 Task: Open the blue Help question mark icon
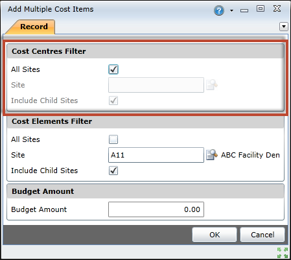click(x=219, y=10)
